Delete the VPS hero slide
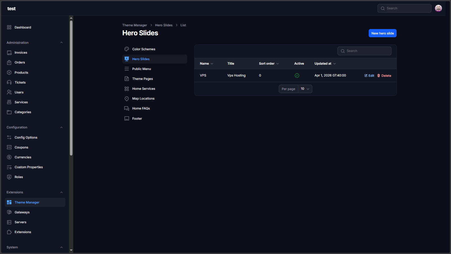451x254 pixels. click(x=384, y=76)
